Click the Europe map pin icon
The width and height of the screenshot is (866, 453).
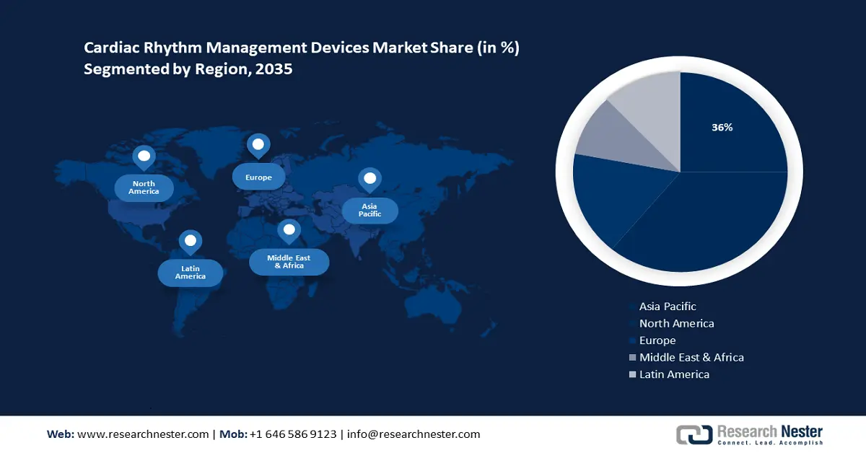(x=258, y=146)
